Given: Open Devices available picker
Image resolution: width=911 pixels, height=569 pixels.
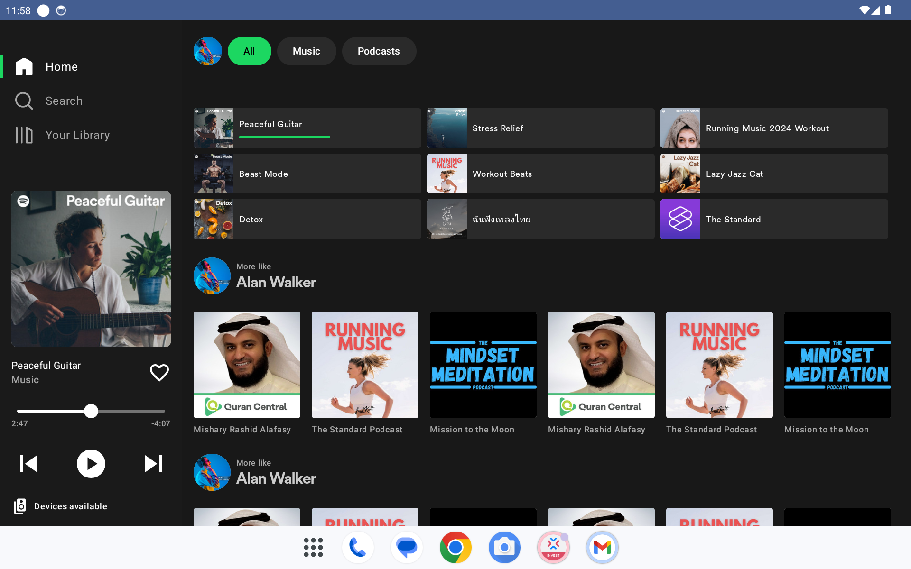Looking at the screenshot, I should point(61,506).
